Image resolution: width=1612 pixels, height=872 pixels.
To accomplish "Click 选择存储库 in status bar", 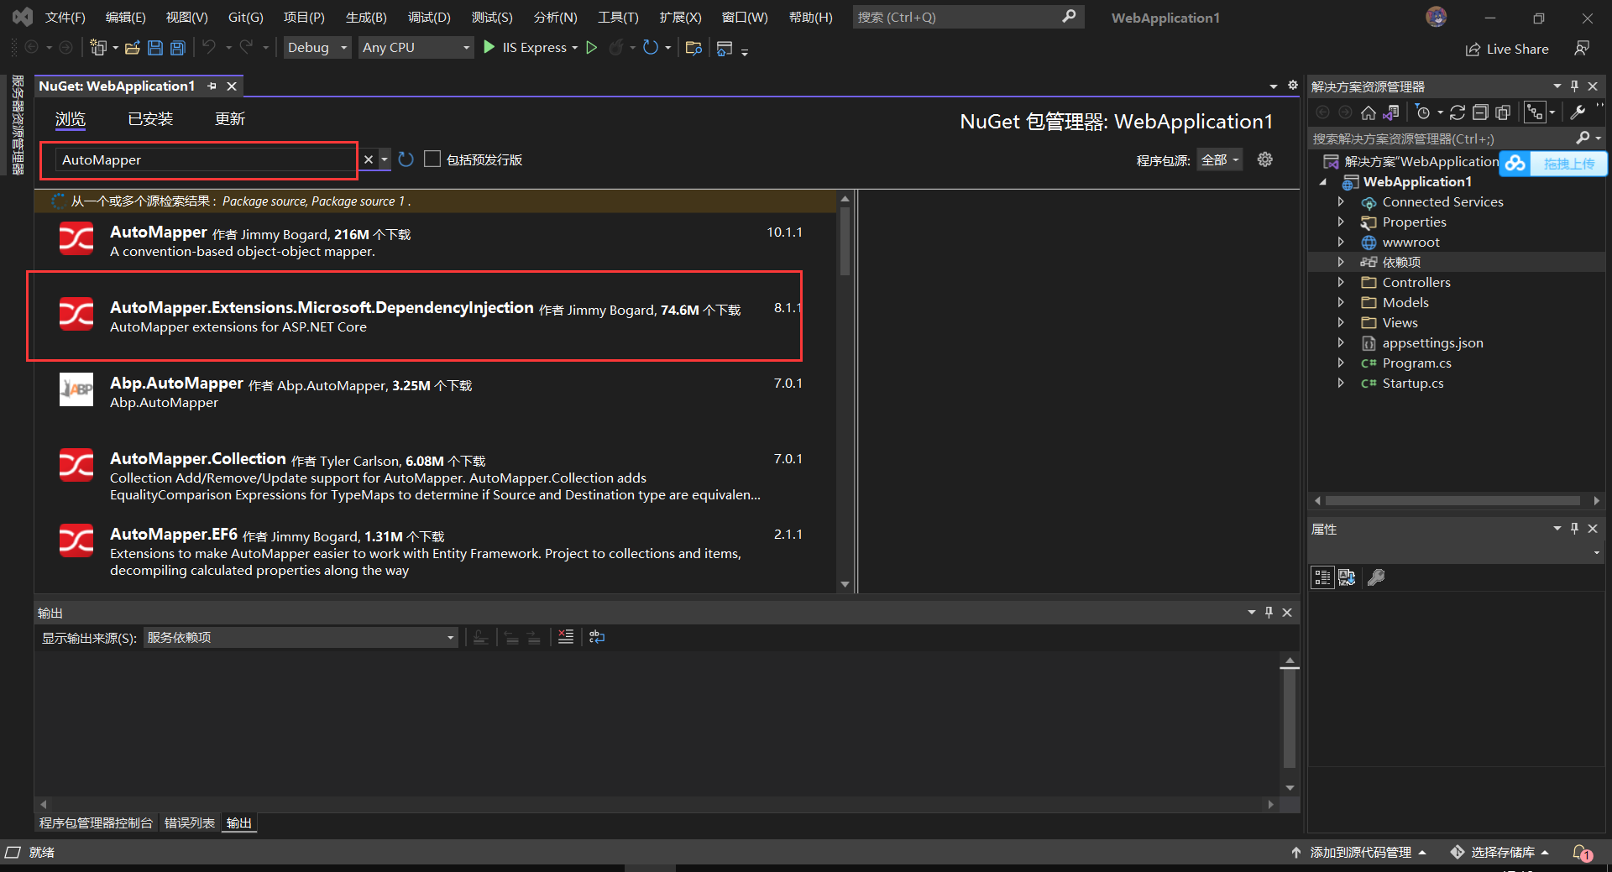I will [1499, 853].
